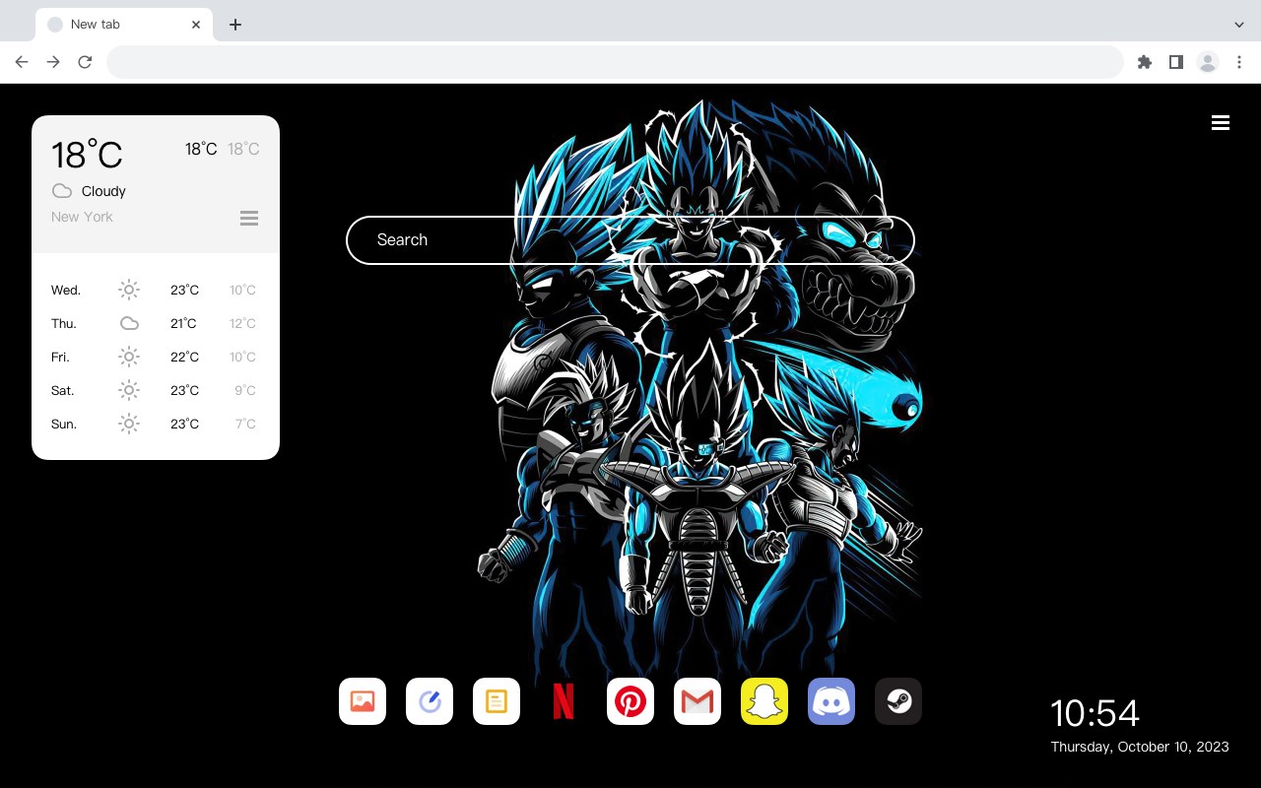This screenshot has height=788, width=1261.
Task: Open the Snapchat shortcut
Action: click(764, 701)
